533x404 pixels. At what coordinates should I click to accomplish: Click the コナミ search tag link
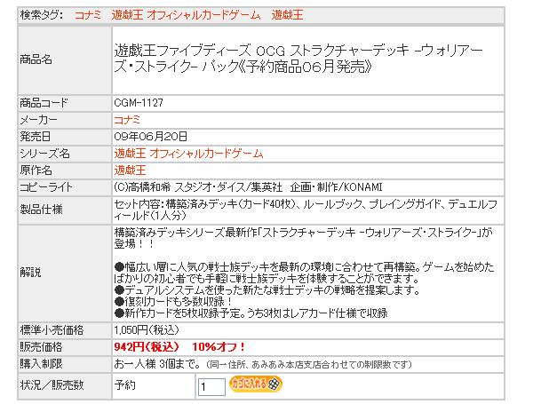(88, 15)
